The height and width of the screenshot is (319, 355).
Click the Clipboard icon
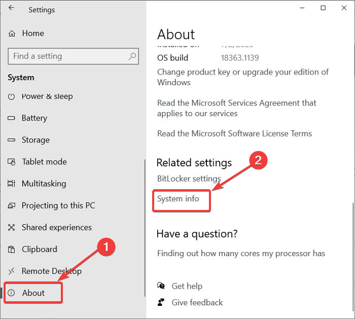[11, 250]
